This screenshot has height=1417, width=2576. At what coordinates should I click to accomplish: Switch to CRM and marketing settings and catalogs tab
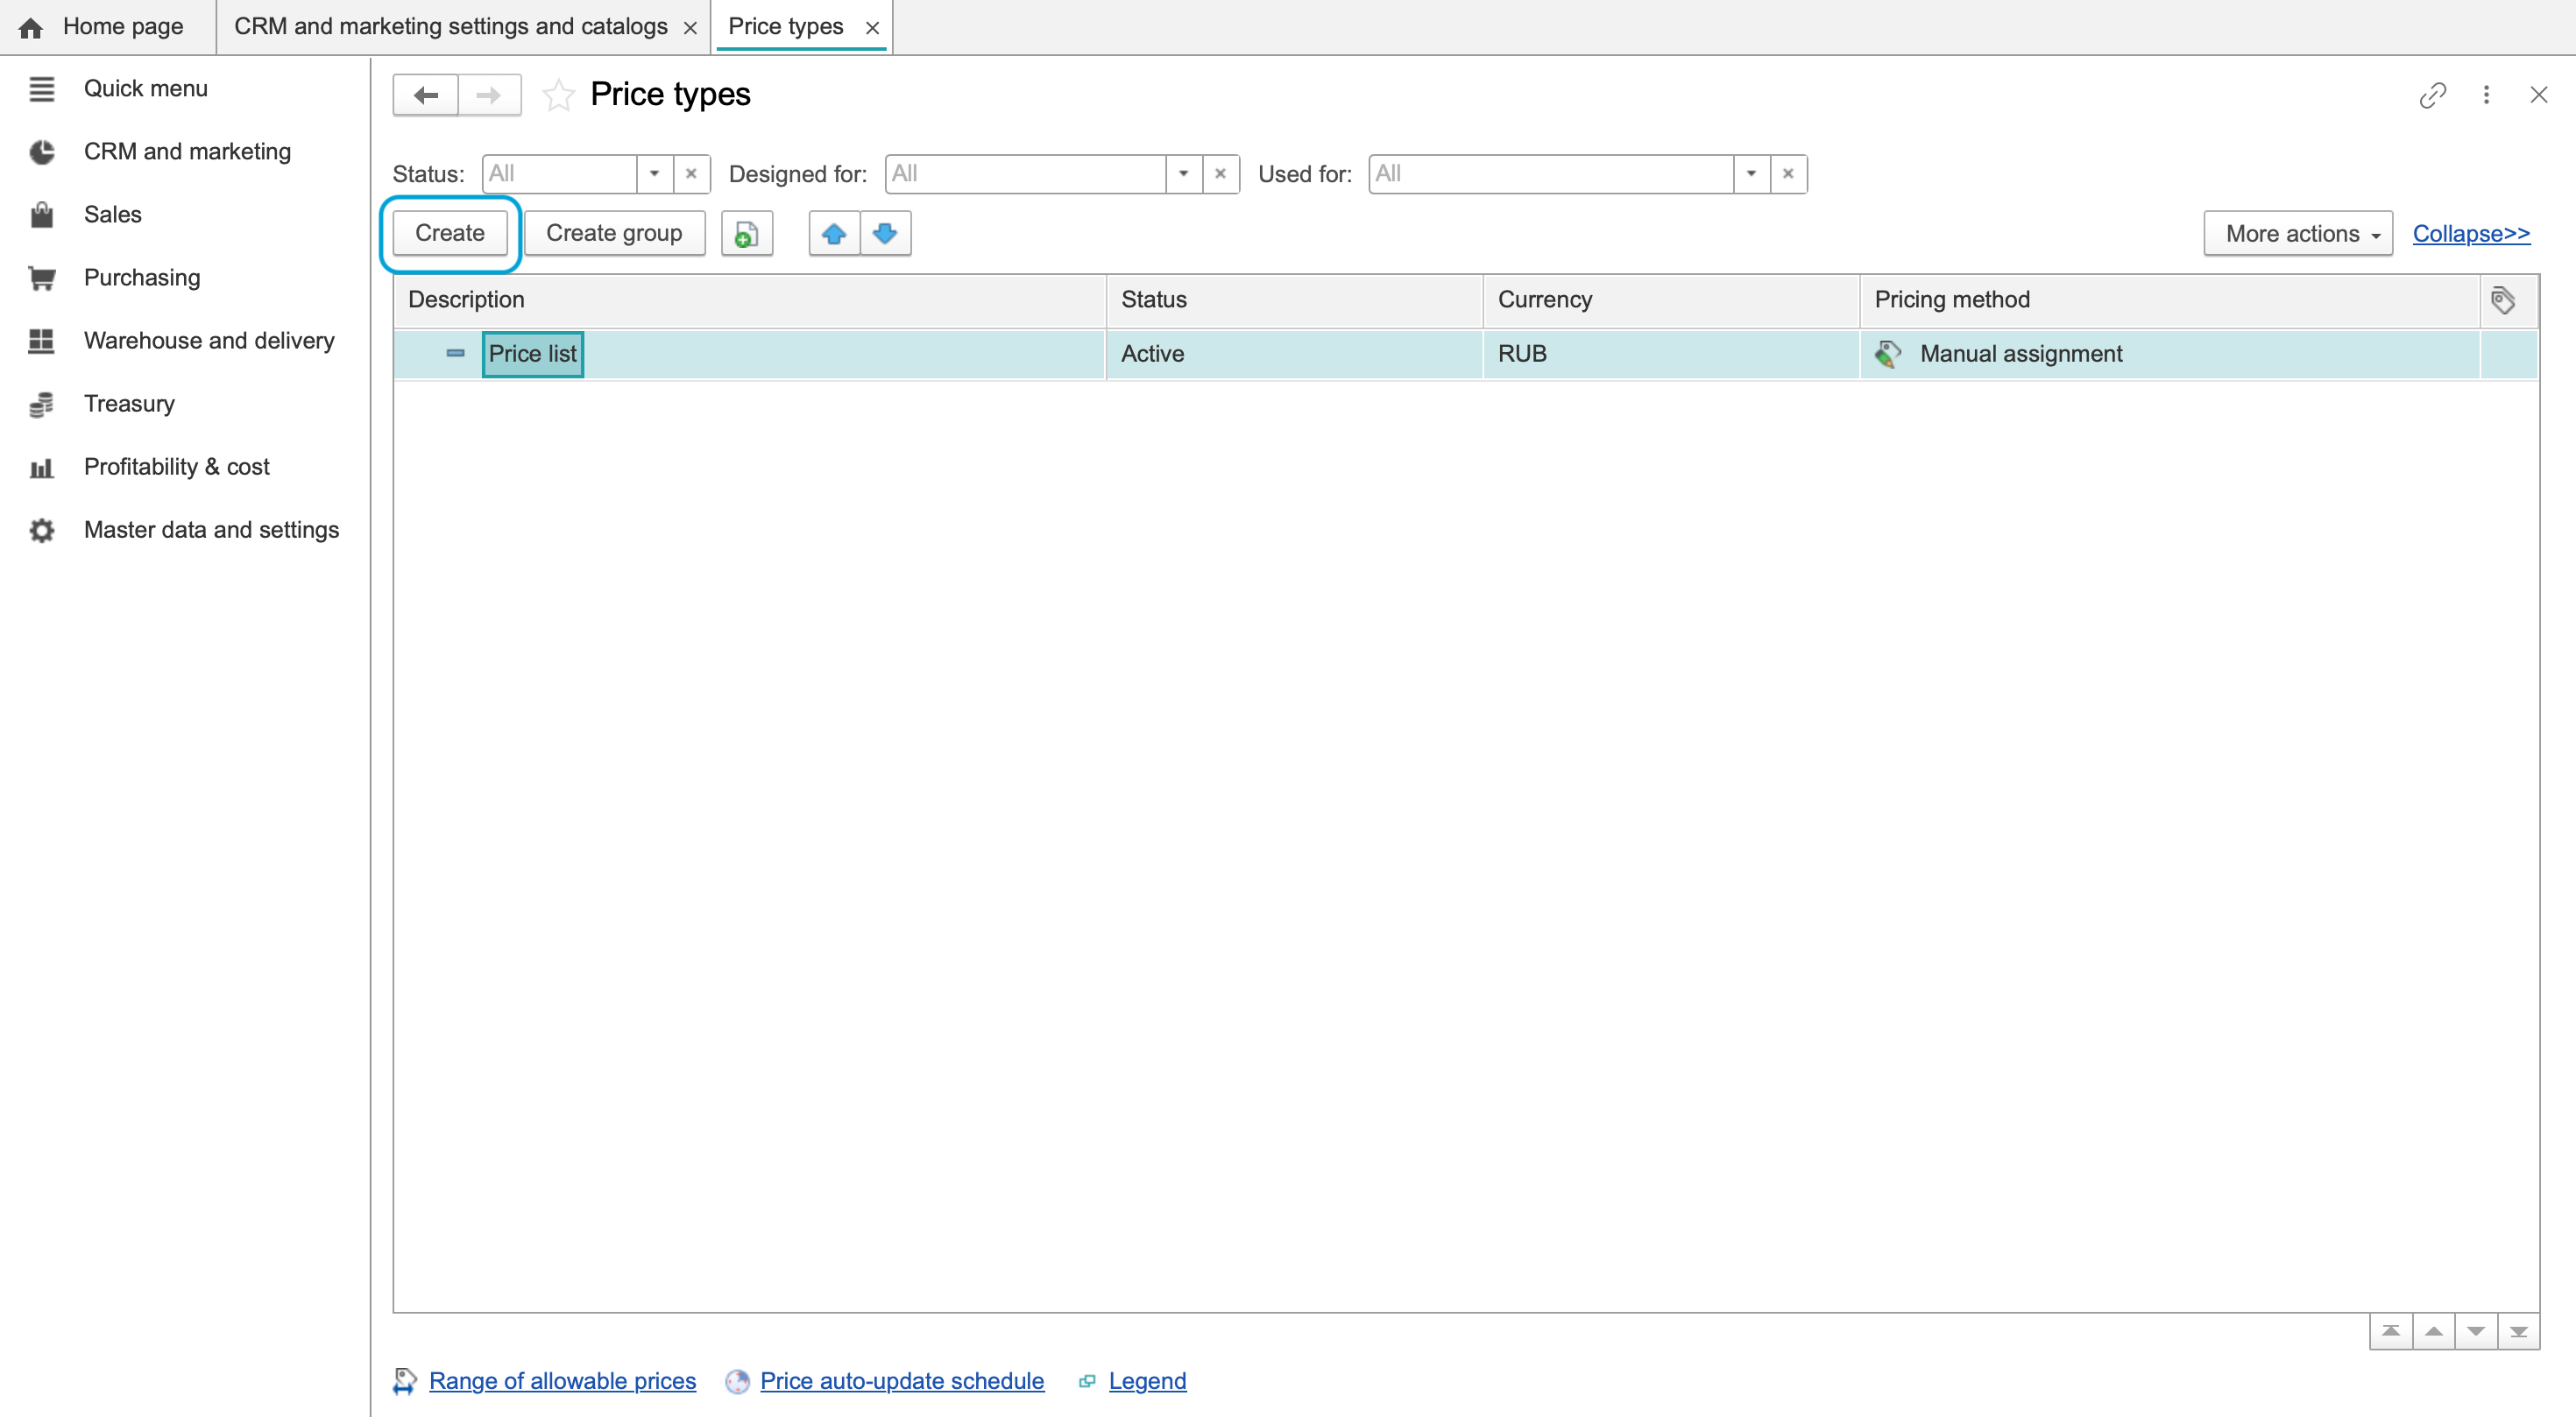click(450, 27)
